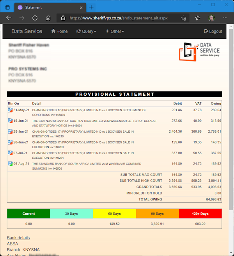
Task: Expand the Query dropdown menu
Action: [x=86, y=32]
